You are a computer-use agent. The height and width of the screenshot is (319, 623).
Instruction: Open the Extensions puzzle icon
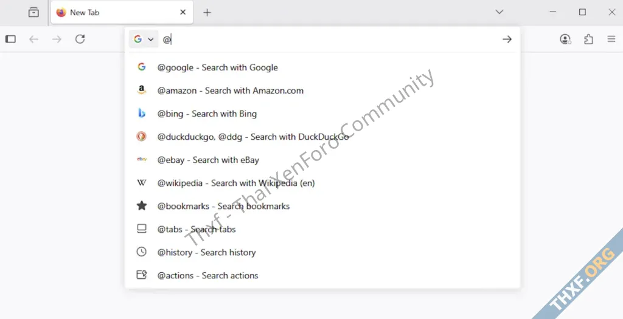(588, 39)
